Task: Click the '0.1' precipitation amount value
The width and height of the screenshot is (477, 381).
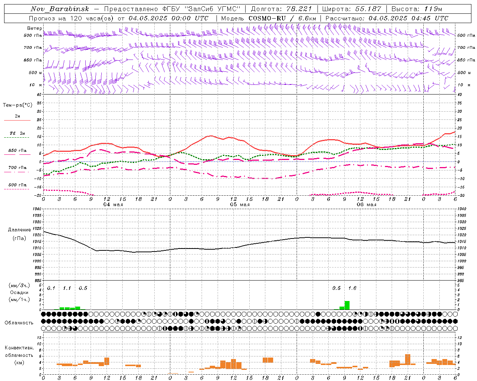Action: coord(51,288)
